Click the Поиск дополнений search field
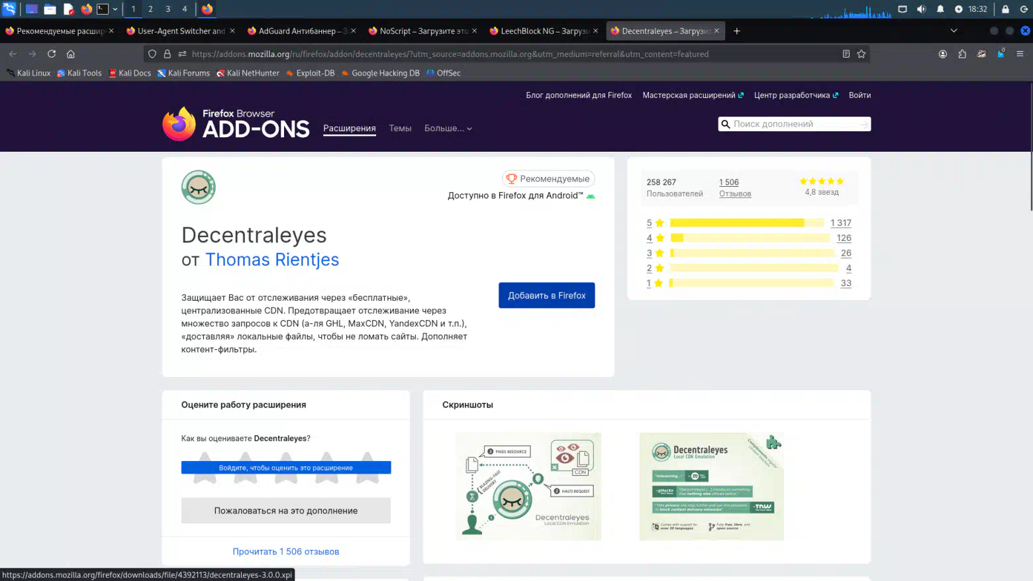Viewport: 1033px width, 581px height. (x=794, y=124)
